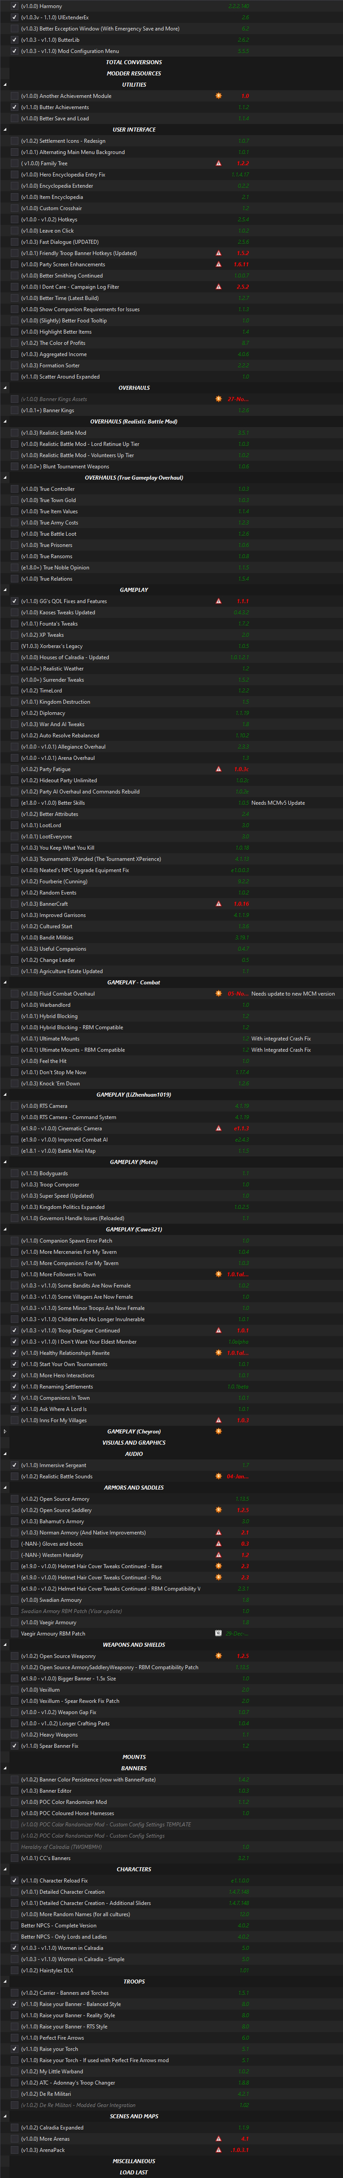This screenshot has width=343, height=2178.
Task: Click flag icon on Vaegir Armoury RBM Patch
Action: (219, 1634)
